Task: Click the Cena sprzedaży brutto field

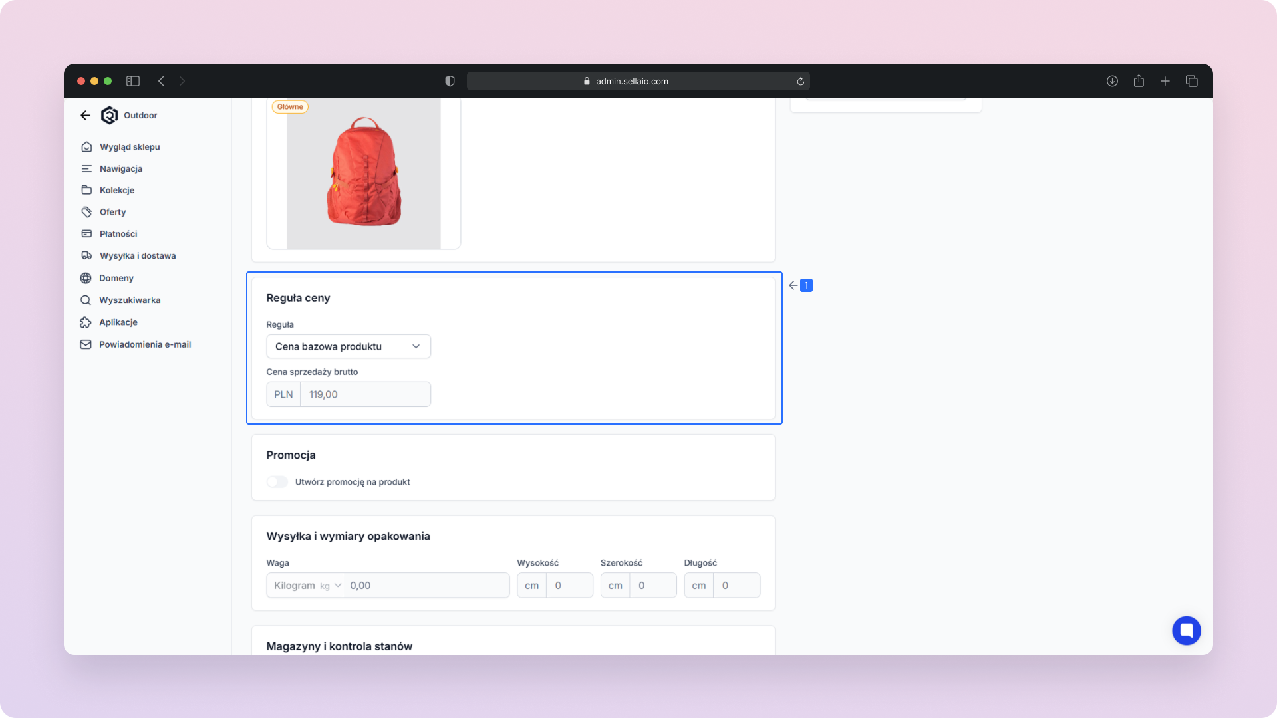Action: point(364,394)
